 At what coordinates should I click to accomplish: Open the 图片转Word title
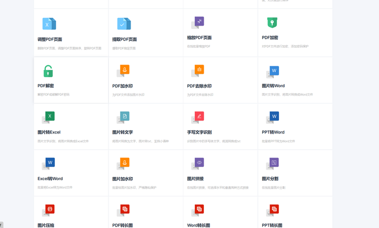273,86
